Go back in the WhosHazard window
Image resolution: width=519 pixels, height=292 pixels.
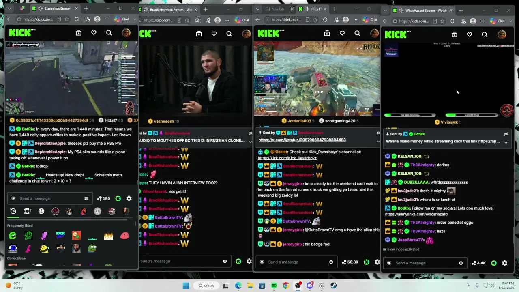click(385, 21)
